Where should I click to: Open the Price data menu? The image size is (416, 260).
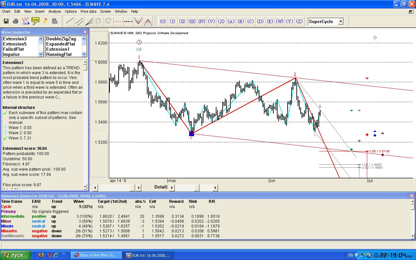click(88, 11)
